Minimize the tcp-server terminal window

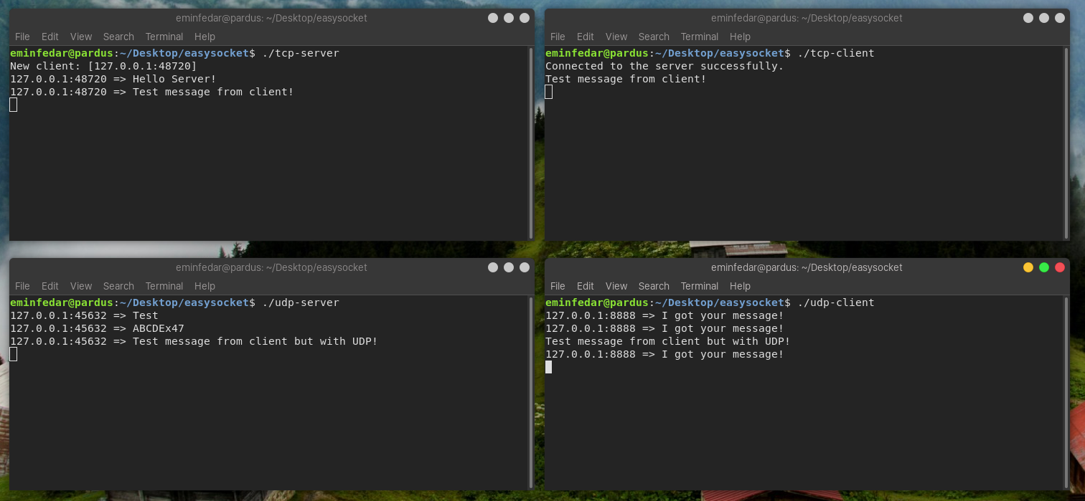point(492,18)
